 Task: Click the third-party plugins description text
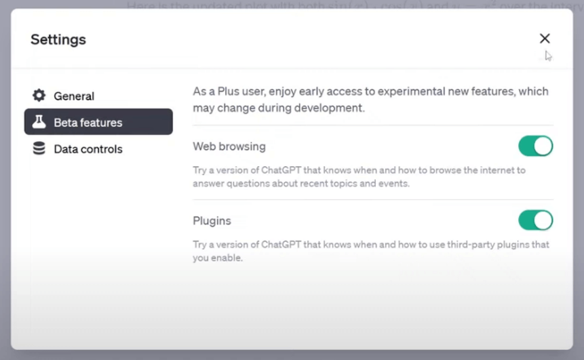pyautogui.click(x=371, y=251)
